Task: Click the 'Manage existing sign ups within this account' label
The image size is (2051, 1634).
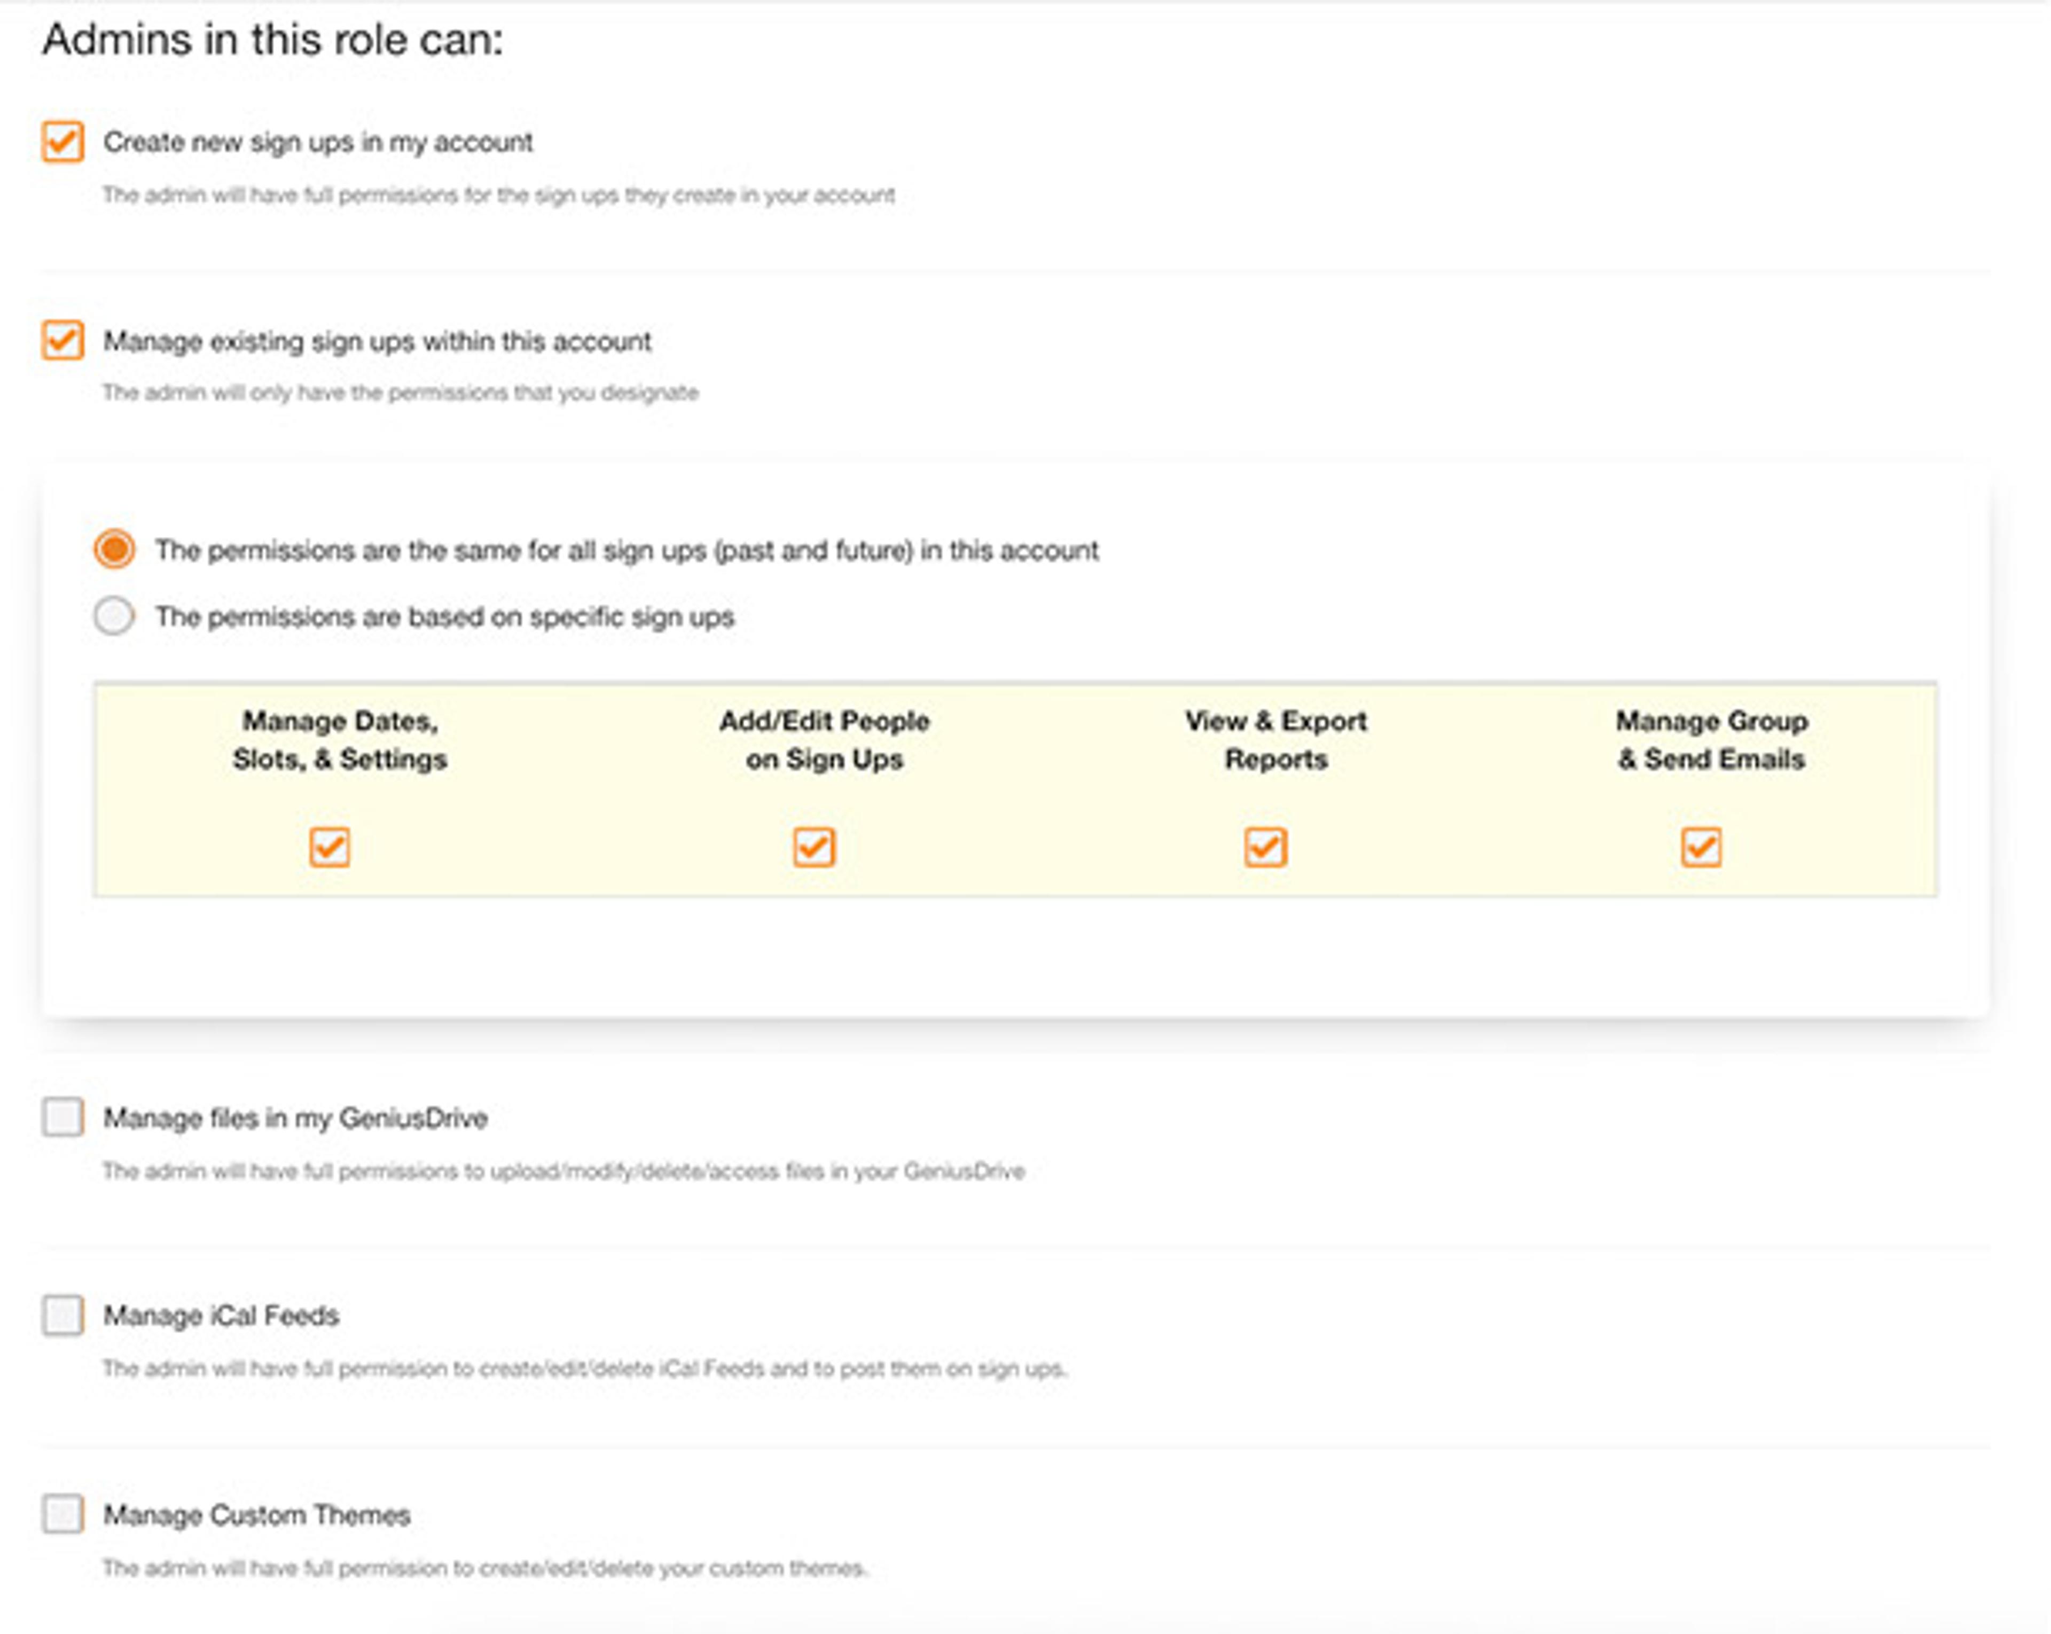Action: click(x=377, y=341)
